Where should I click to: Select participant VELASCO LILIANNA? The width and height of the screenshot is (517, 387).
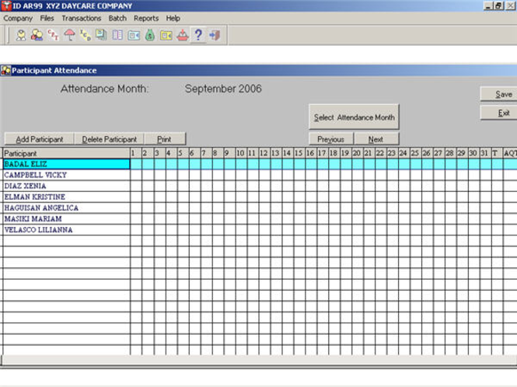tap(67, 230)
